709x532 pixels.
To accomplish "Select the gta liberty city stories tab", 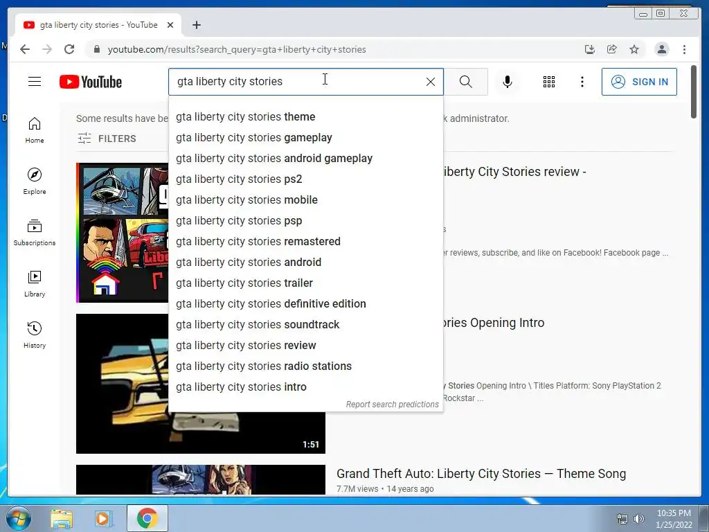I will [x=98, y=25].
